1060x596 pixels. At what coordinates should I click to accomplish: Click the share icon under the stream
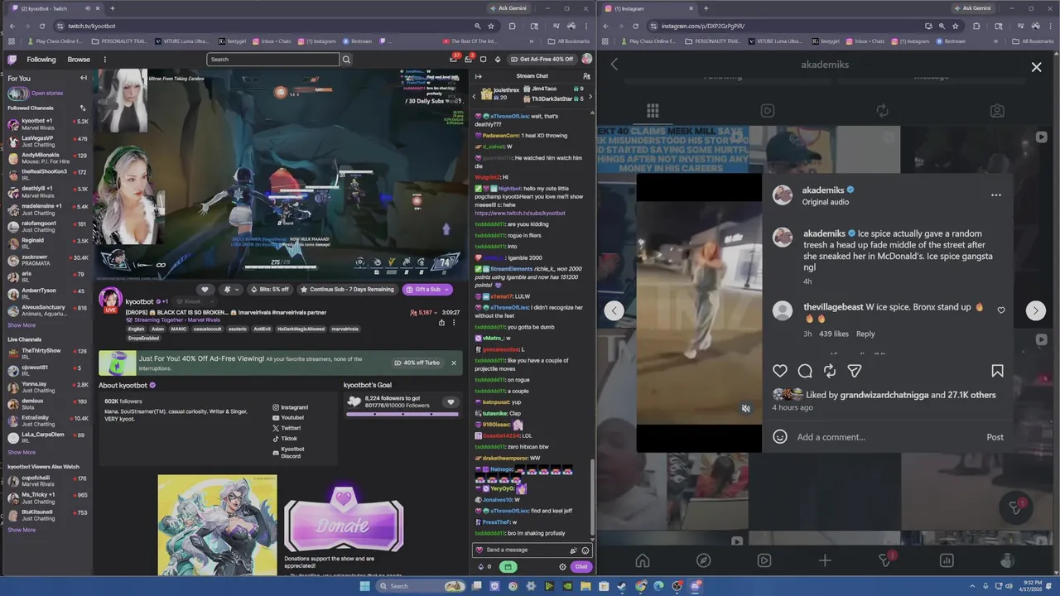click(441, 323)
